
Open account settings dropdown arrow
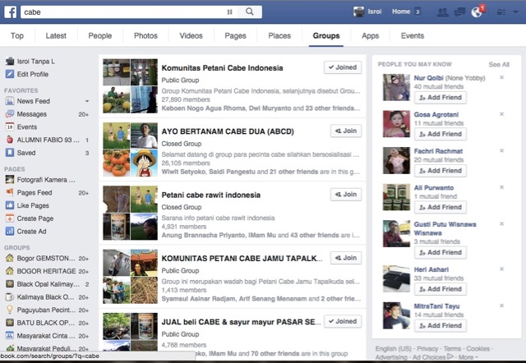[x=514, y=12]
